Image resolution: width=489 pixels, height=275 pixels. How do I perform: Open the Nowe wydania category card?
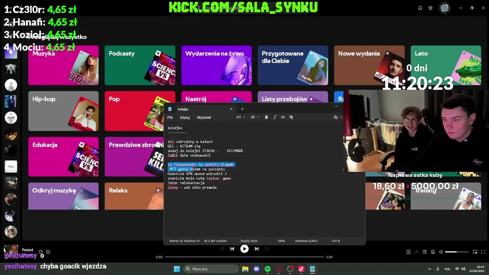pyautogui.click(x=369, y=65)
